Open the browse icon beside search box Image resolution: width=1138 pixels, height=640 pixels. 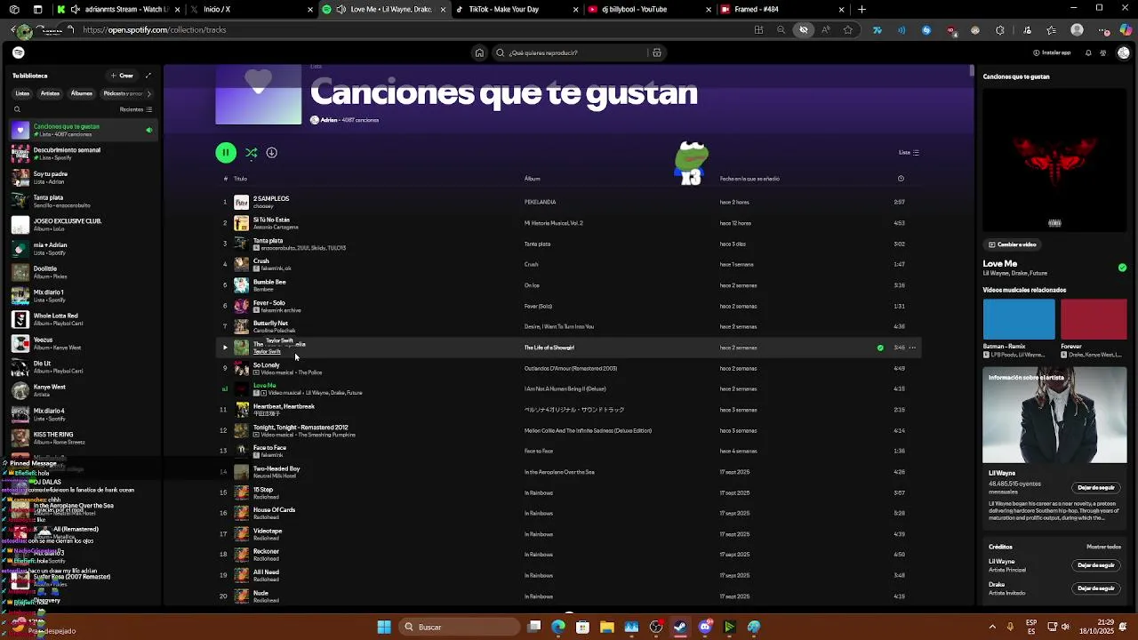click(657, 52)
